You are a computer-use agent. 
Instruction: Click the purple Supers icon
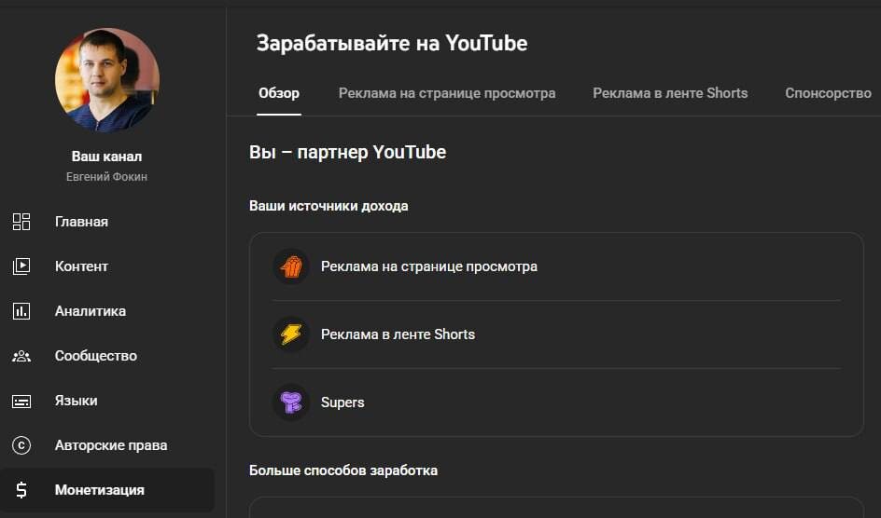point(291,402)
